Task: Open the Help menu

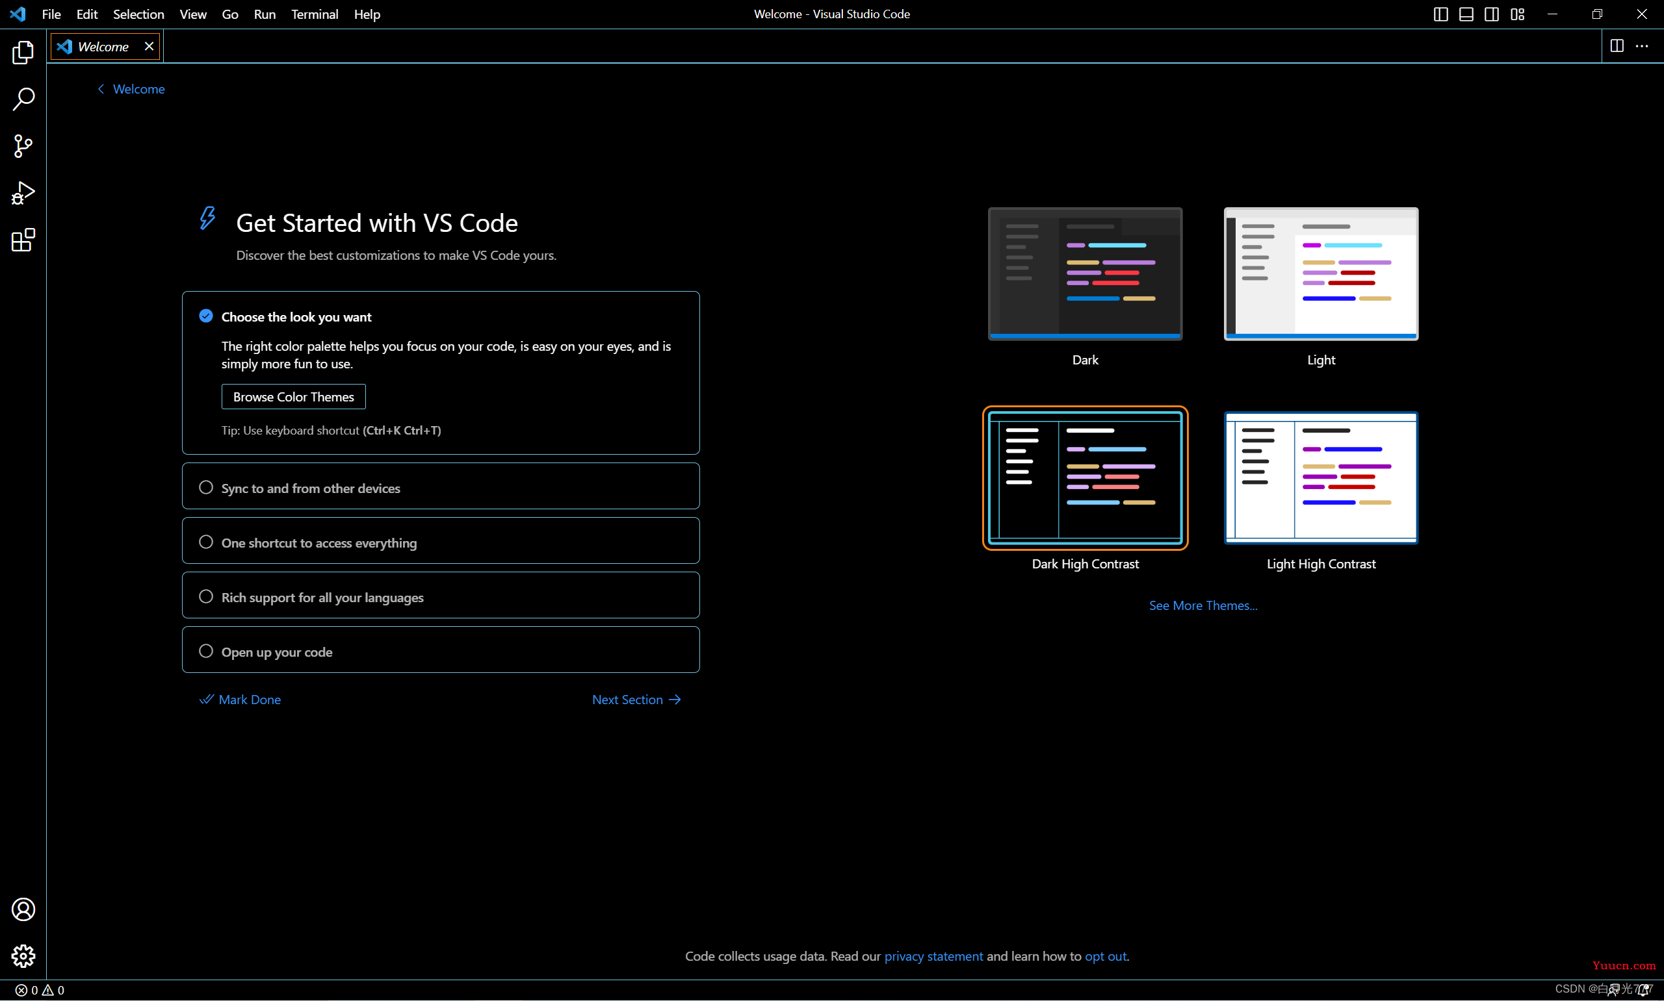Action: click(x=367, y=14)
